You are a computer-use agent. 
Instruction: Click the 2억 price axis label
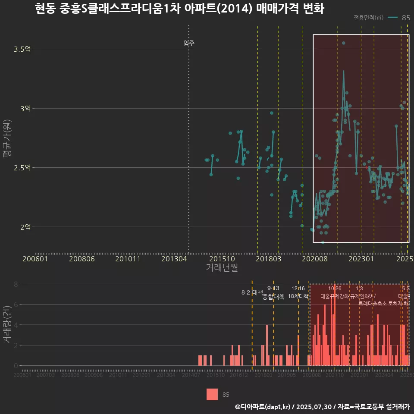[25, 227]
